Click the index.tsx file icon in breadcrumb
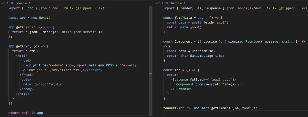The image size is (308, 117). pyautogui.click(x=12, y=3)
